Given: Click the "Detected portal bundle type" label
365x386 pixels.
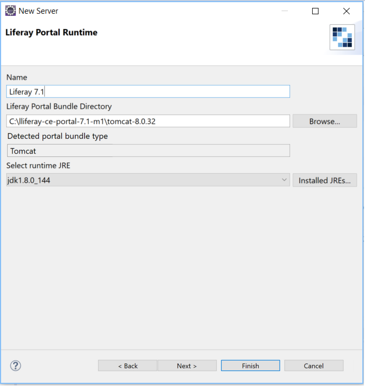Looking at the screenshot, I should pyautogui.click(x=58, y=136).
